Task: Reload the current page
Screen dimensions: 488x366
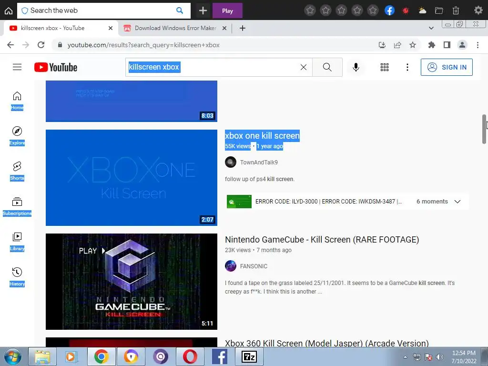Action: (x=41, y=45)
